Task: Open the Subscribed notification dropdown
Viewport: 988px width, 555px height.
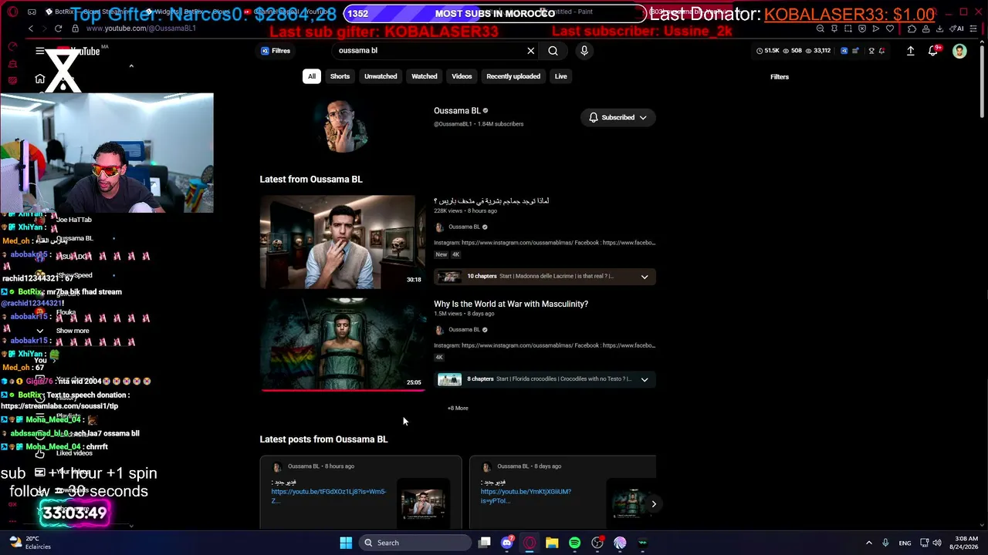Action: coord(617,117)
